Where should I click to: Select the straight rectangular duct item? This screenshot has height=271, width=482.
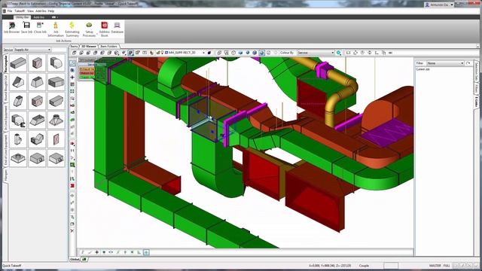pos(18,63)
